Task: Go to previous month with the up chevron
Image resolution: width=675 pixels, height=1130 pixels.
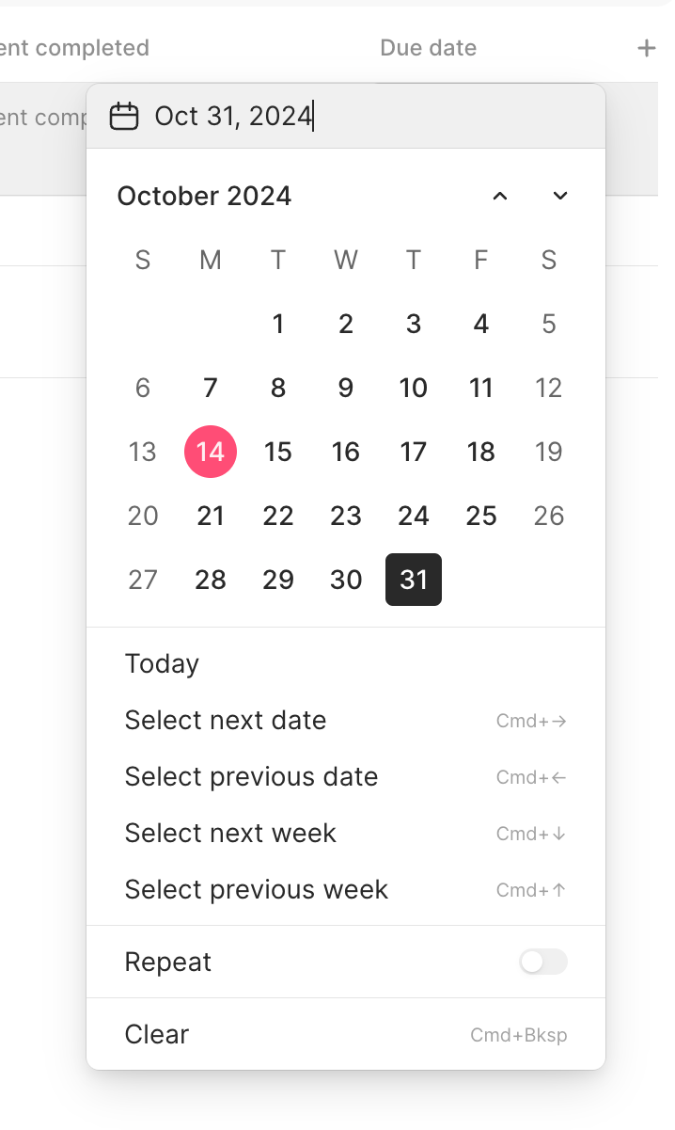Action: coord(500,196)
